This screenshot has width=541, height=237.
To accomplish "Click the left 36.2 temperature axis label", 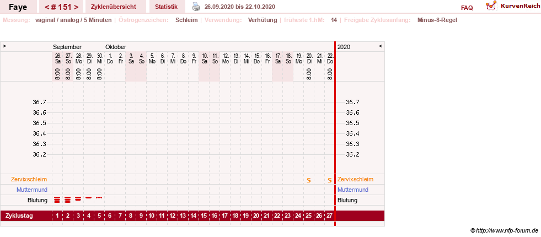I will [39, 154].
